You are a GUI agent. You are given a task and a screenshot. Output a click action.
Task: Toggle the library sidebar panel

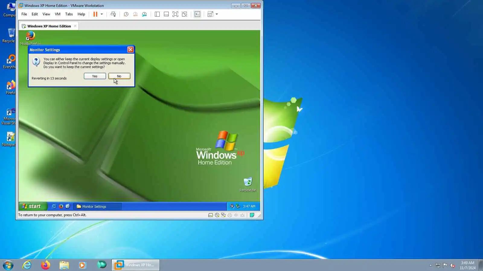157,14
